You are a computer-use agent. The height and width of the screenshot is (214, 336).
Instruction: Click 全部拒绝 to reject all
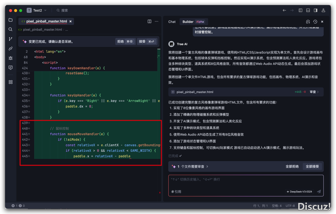pos(292,166)
